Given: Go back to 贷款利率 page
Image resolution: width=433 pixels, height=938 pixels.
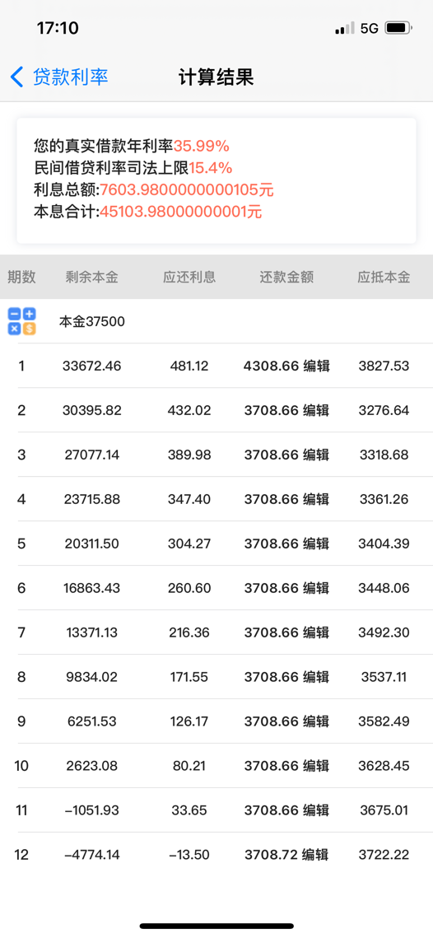Looking at the screenshot, I should tap(70, 77).
